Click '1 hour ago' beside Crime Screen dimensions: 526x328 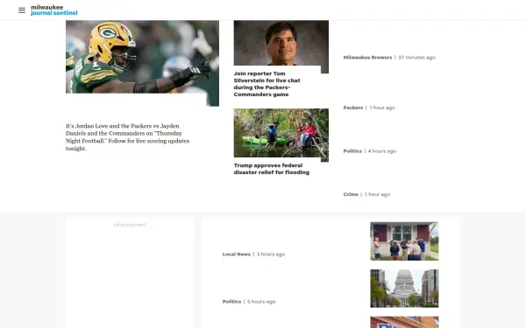[377, 194]
